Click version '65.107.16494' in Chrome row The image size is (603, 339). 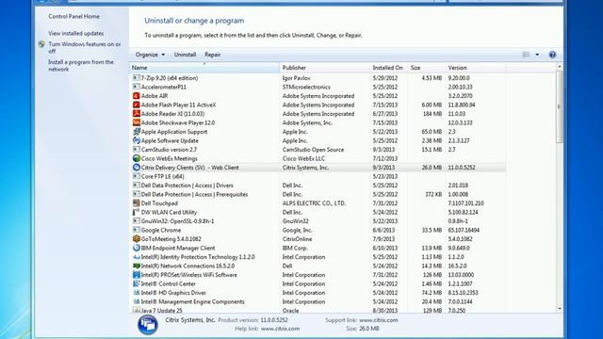(464, 230)
